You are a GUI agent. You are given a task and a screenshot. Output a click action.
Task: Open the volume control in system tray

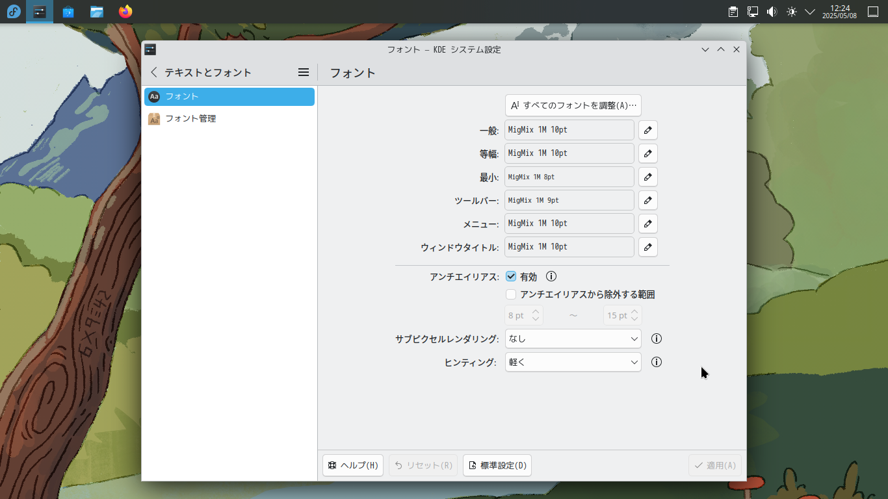tap(772, 12)
